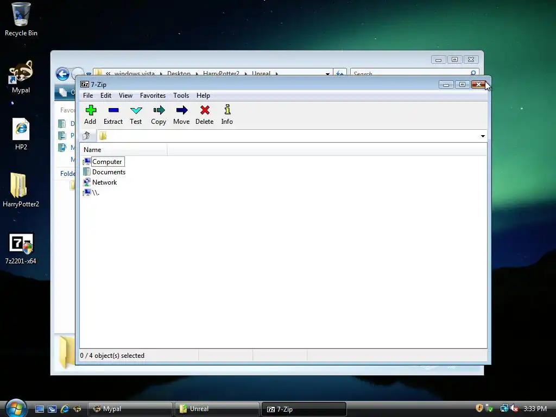This screenshot has width=556, height=417.
Task: Open the View menu
Action: [125, 96]
